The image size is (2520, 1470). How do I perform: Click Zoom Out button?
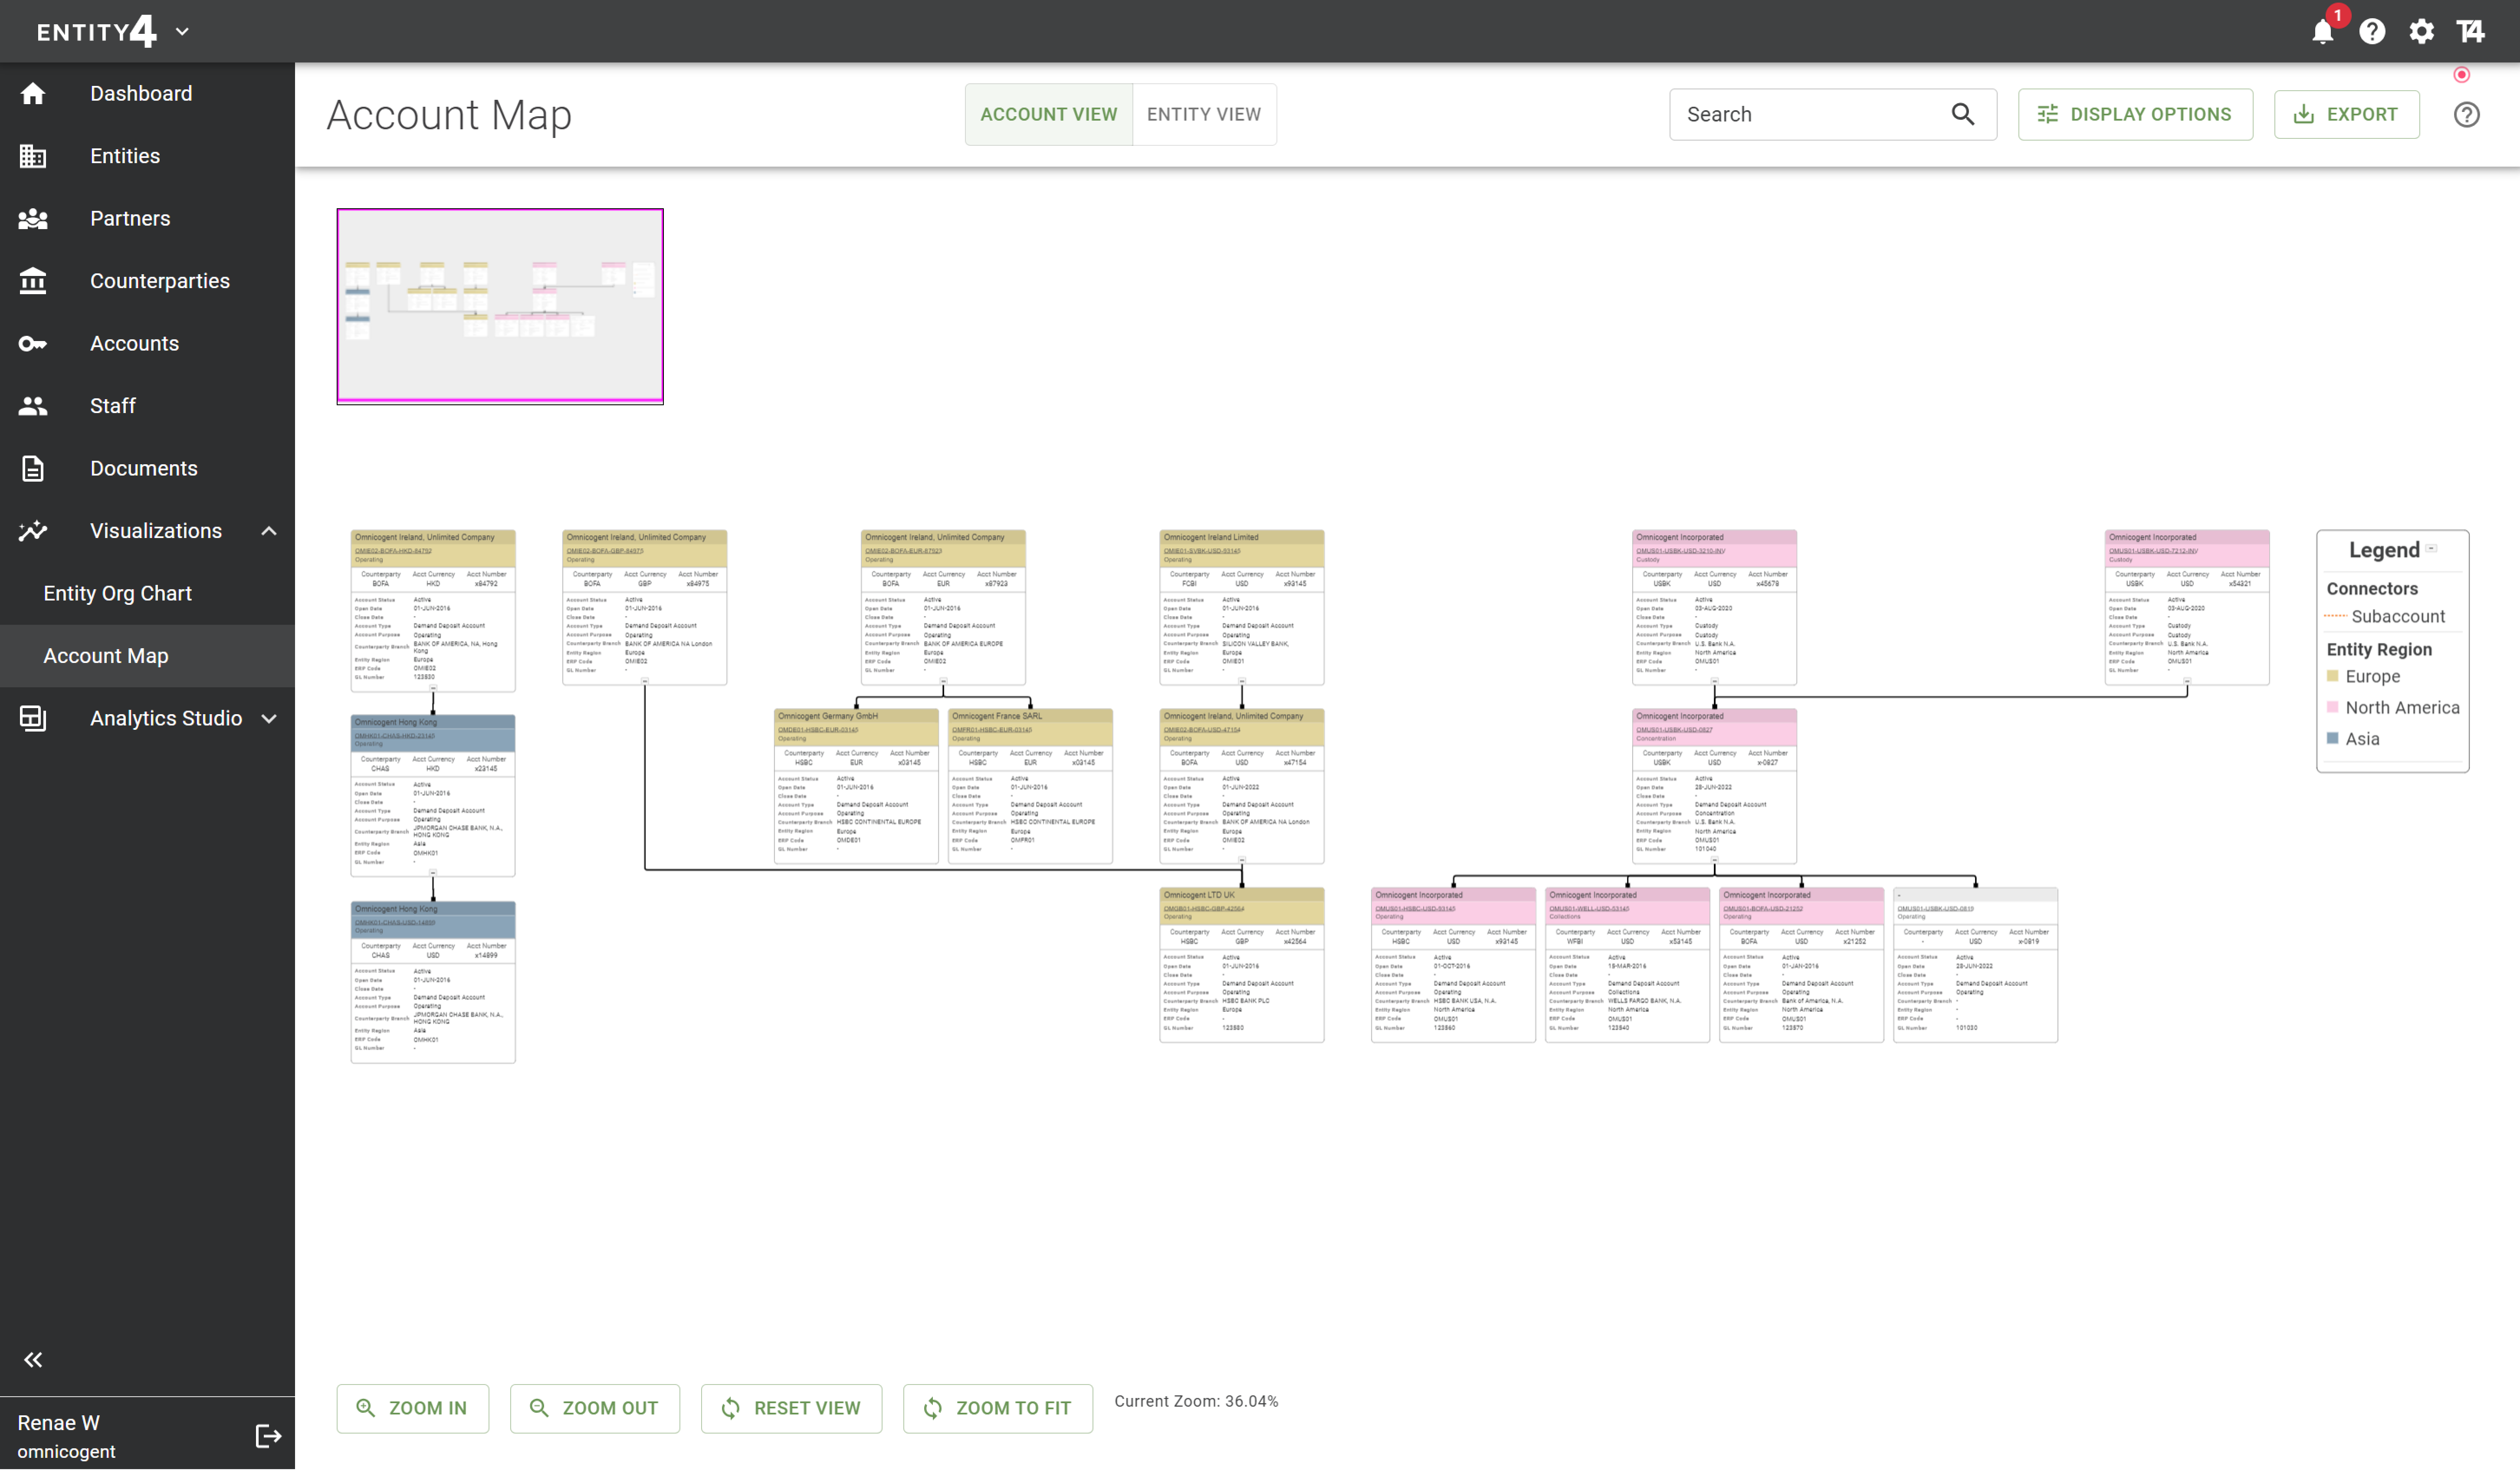point(594,1408)
